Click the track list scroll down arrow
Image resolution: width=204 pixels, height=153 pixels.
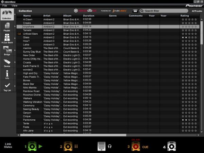pyautogui.click(x=202, y=132)
